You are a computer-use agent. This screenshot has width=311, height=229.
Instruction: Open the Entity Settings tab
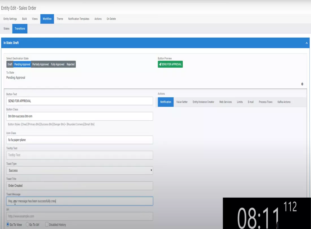pyautogui.click(x=10, y=19)
